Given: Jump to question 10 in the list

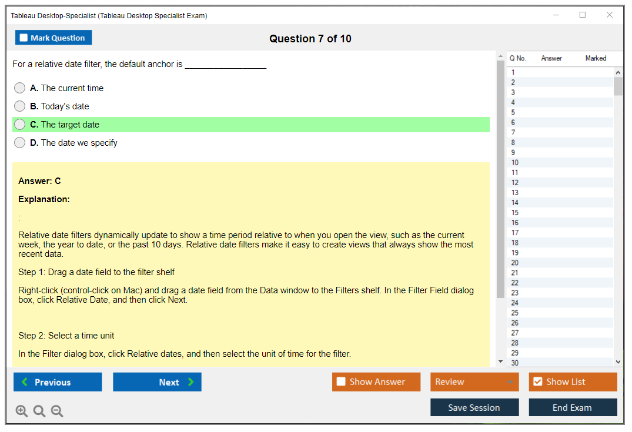Looking at the screenshot, I should click(515, 162).
